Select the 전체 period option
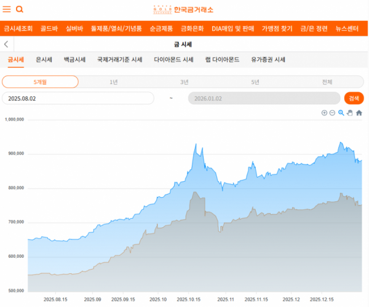 [327, 82]
